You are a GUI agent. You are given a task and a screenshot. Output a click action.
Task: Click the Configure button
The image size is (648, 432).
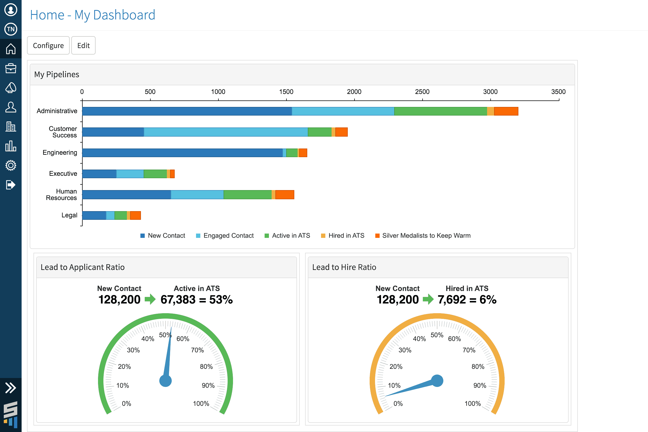(48, 45)
